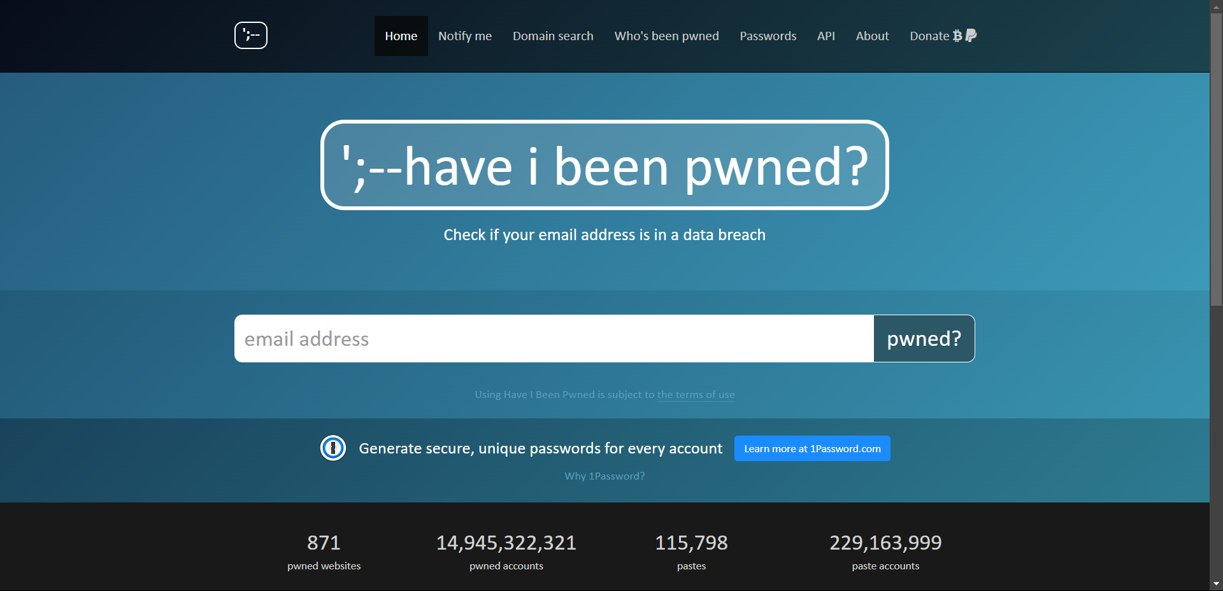This screenshot has width=1223, height=591.
Task: Click the Why 1Password? link
Action: click(x=604, y=476)
